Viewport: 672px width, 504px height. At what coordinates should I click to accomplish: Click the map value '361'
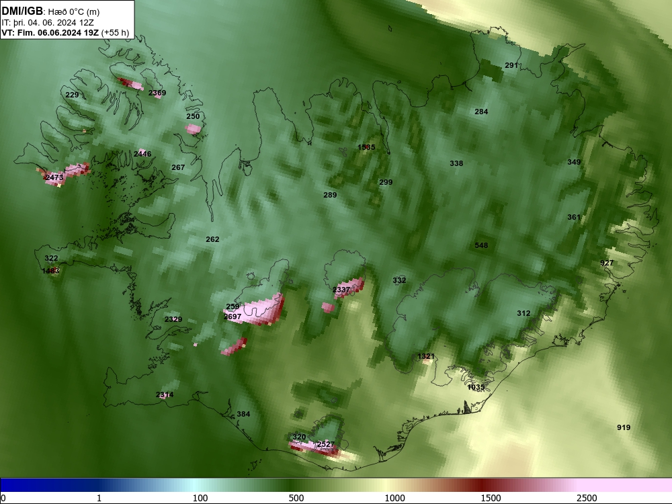click(574, 217)
